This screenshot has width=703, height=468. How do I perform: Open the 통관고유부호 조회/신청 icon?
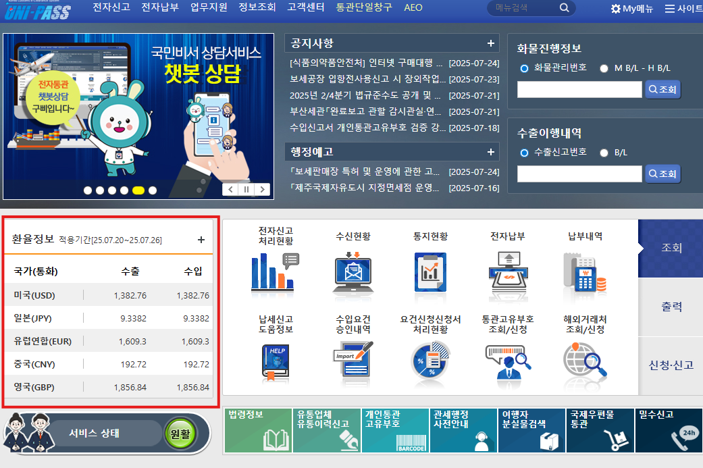508,361
